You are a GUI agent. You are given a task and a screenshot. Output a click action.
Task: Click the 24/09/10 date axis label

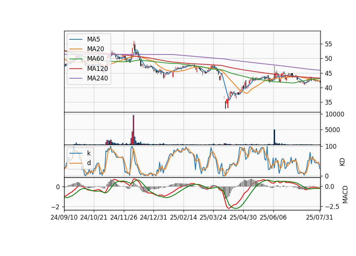[x=64, y=217]
